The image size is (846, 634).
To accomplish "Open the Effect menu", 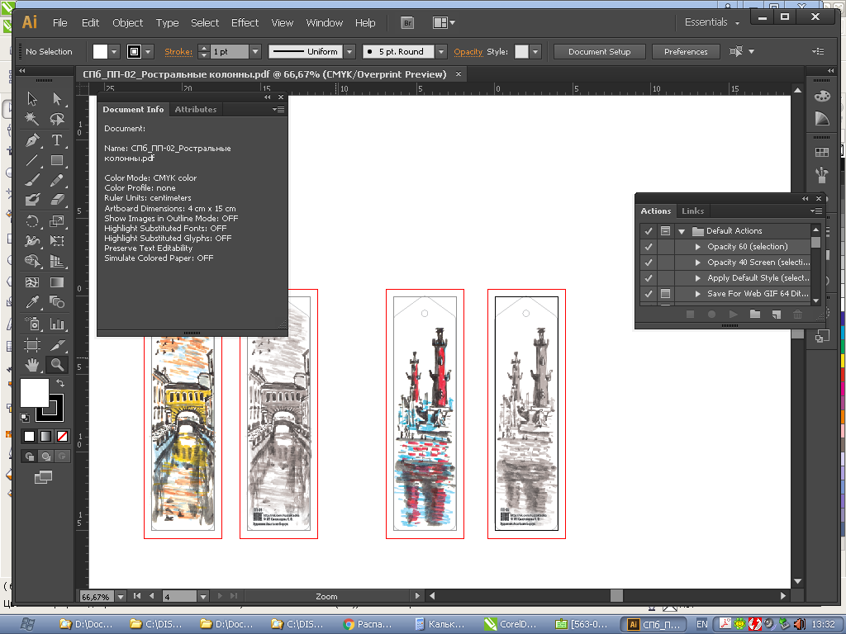I will 245,22.
